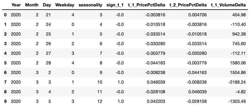Image resolution: width=251 pixels, height=109 pixels.
Task: Click the Weekday column header
Action: 63,5
